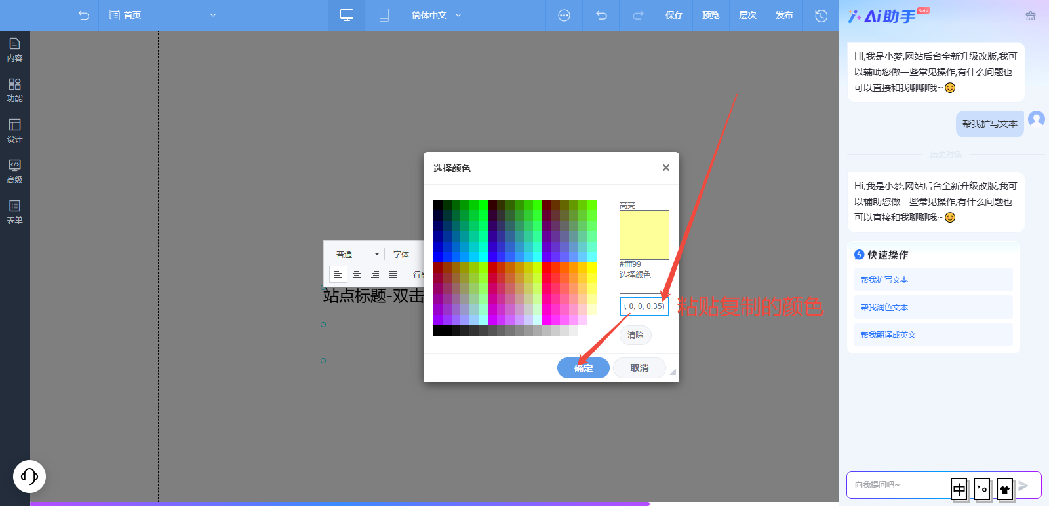The width and height of the screenshot is (1049, 506).
Task: Open the history clock icon
Action: pyautogui.click(x=821, y=15)
